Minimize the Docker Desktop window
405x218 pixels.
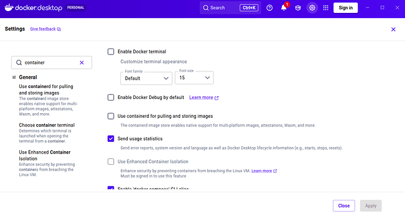click(367, 8)
